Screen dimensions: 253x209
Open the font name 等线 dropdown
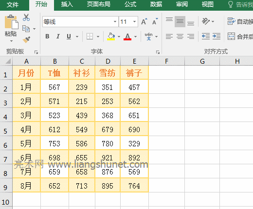tap(115, 21)
